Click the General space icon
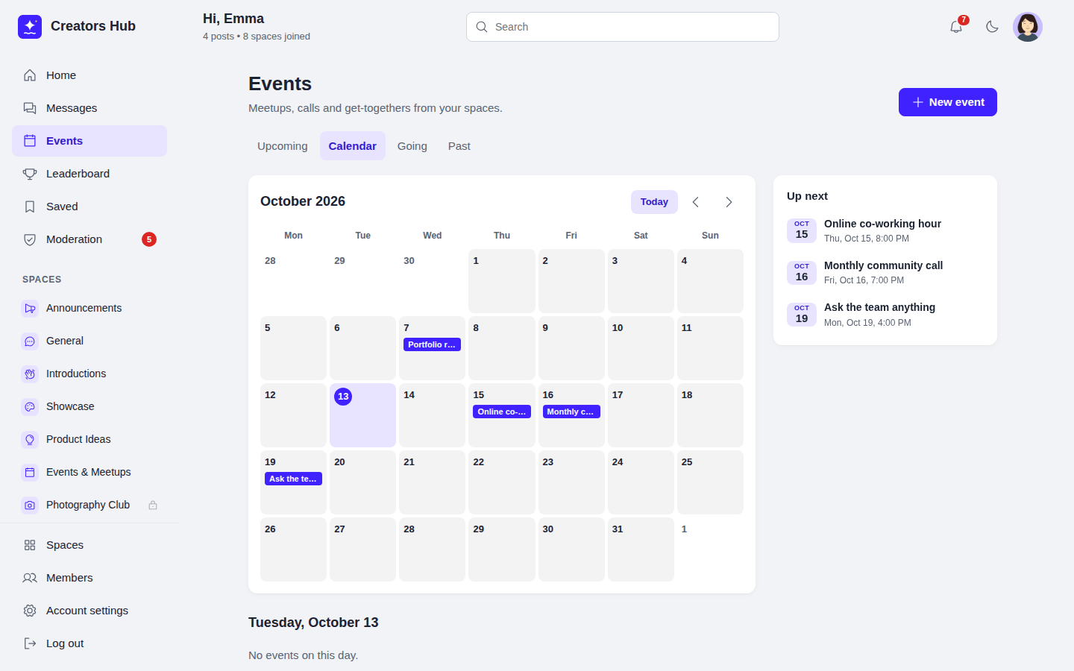 coord(30,341)
